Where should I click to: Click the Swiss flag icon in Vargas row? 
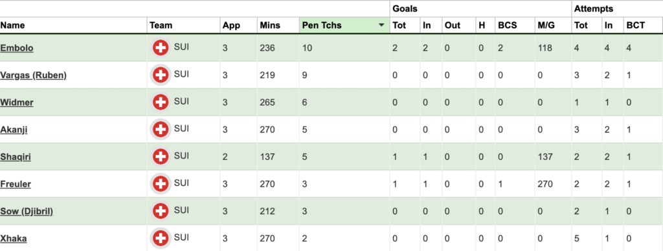(161, 75)
